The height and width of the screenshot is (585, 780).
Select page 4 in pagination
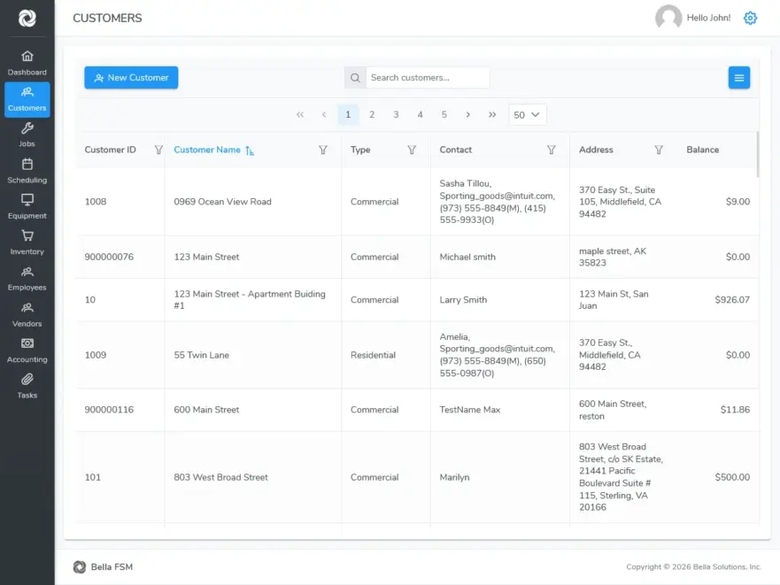tap(420, 114)
